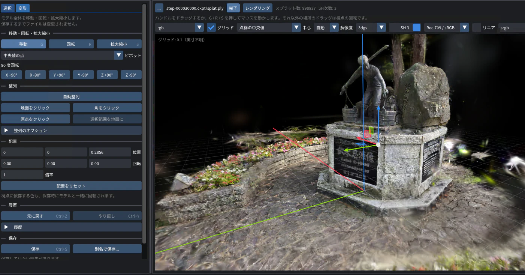Open the 中央値の点 pivot dropdown

click(x=62, y=55)
